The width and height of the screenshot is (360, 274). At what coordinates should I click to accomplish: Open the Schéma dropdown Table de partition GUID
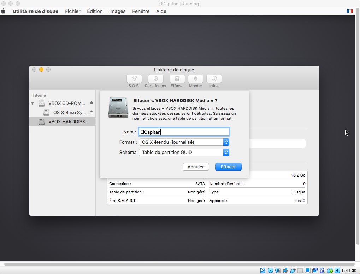(x=184, y=153)
